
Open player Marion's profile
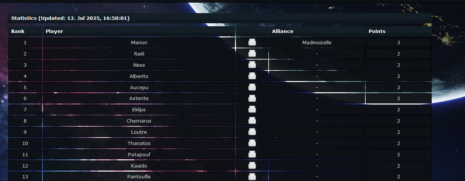139,43
